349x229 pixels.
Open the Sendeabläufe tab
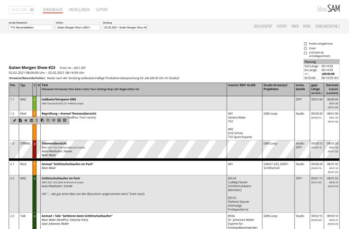(53, 10)
